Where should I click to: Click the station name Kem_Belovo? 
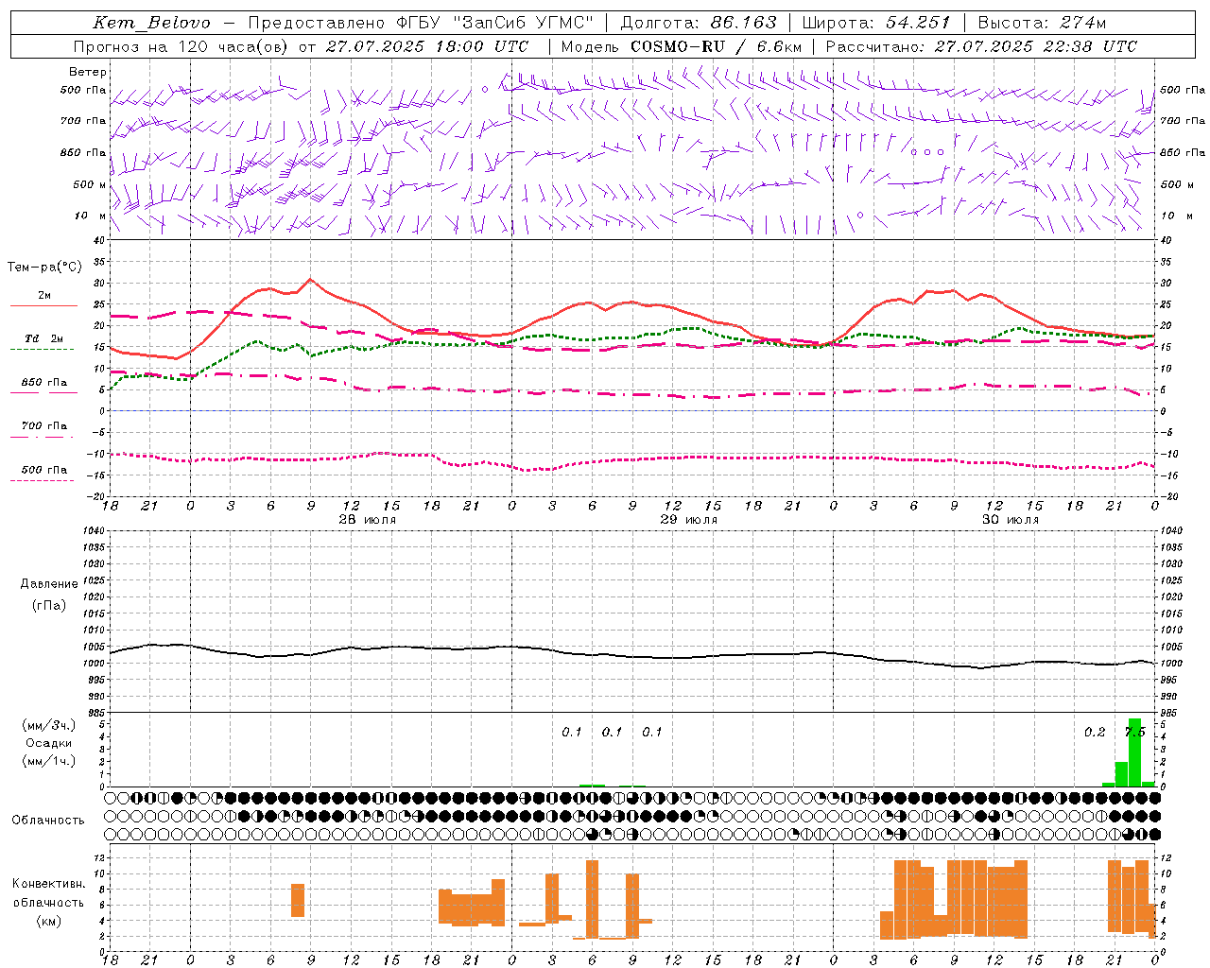151,23
